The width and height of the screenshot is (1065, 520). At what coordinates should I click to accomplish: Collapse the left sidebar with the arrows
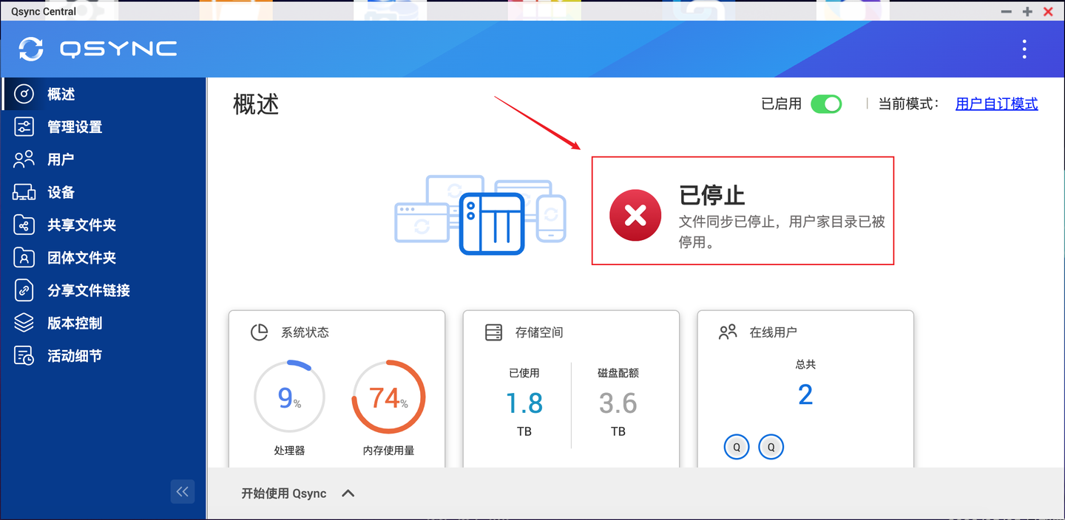click(182, 491)
